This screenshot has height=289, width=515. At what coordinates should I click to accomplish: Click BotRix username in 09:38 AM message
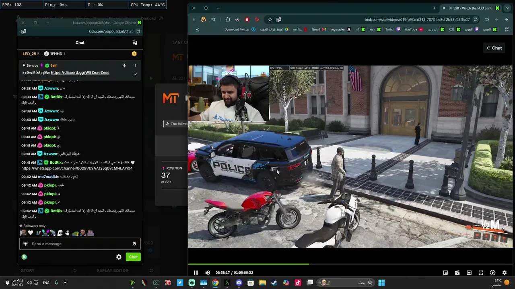56,97
